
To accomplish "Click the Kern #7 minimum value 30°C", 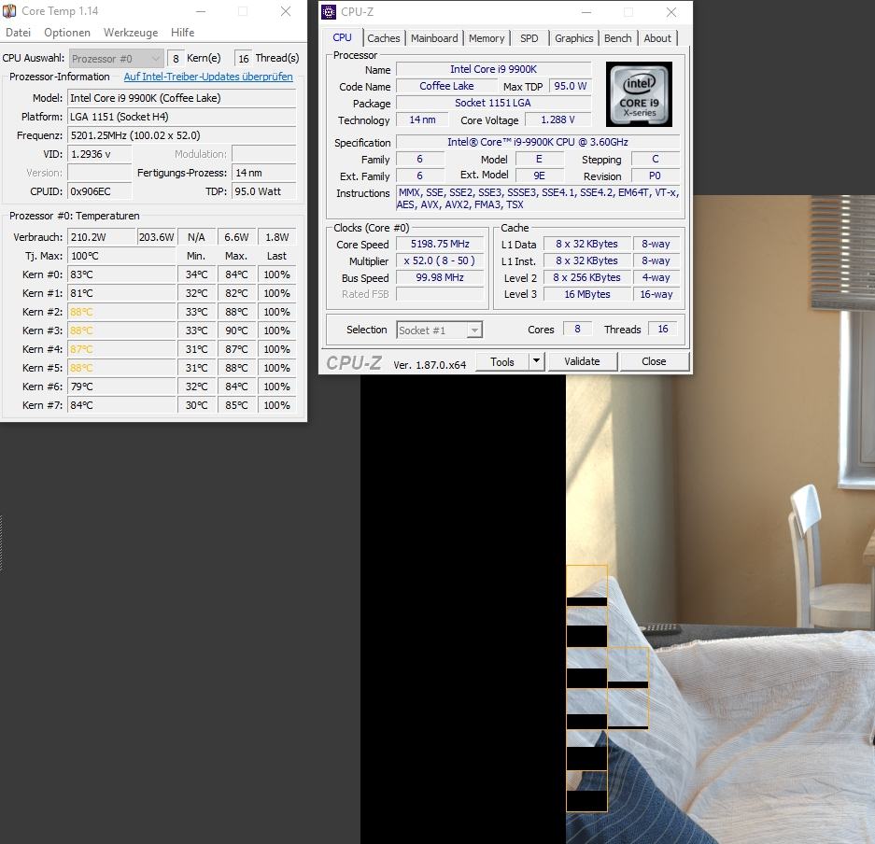I will tap(196, 405).
